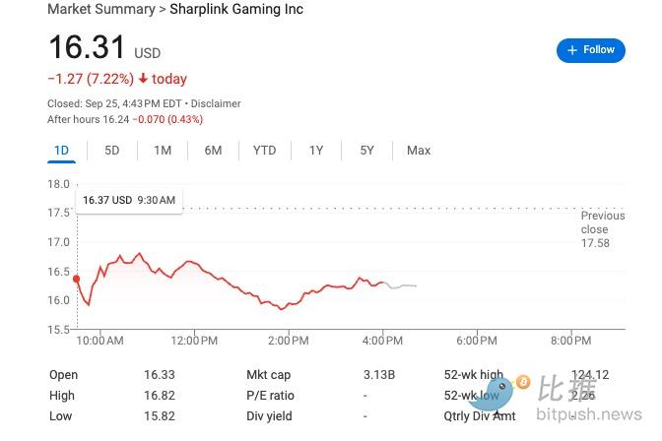Switch to YTD chart view
Viewport: 662px width, 441px height.
coord(264,151)
